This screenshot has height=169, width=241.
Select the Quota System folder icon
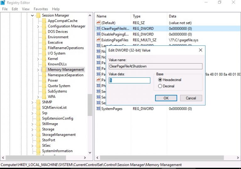(44, 86)
